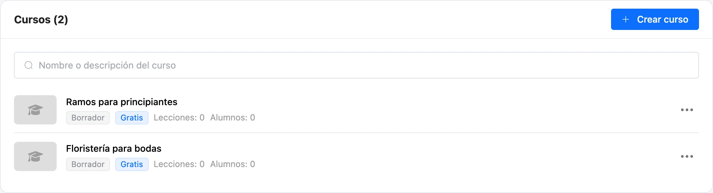Open options menu for Ramos para principiantes
The width and height of the screenshot is (713, 193).
pos(687,110)
